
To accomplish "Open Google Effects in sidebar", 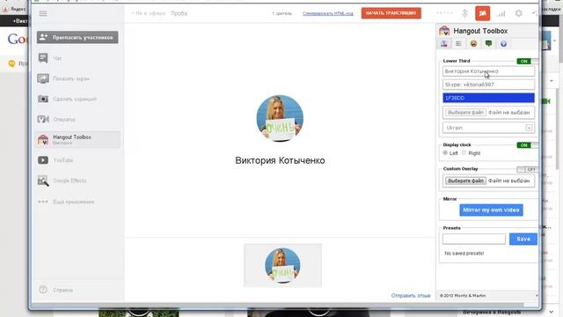I will pyautogui.click(x=77, y=181).
